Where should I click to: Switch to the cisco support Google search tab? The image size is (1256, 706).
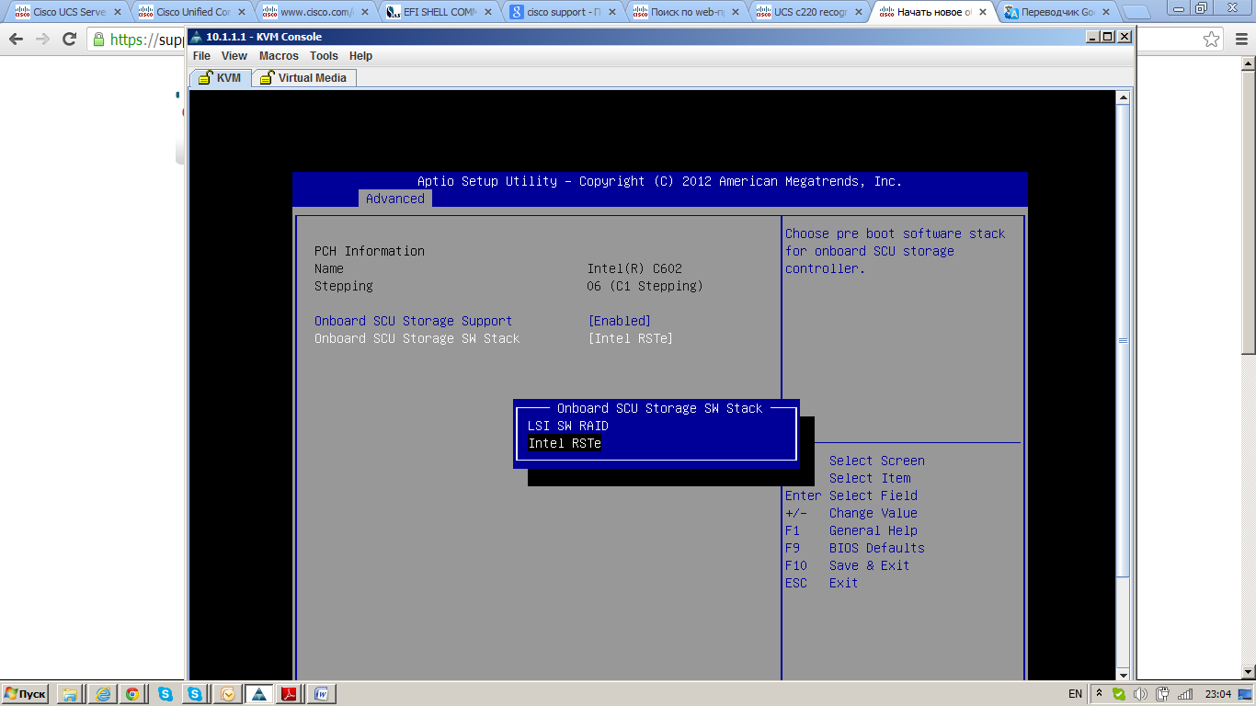[561, 12]
